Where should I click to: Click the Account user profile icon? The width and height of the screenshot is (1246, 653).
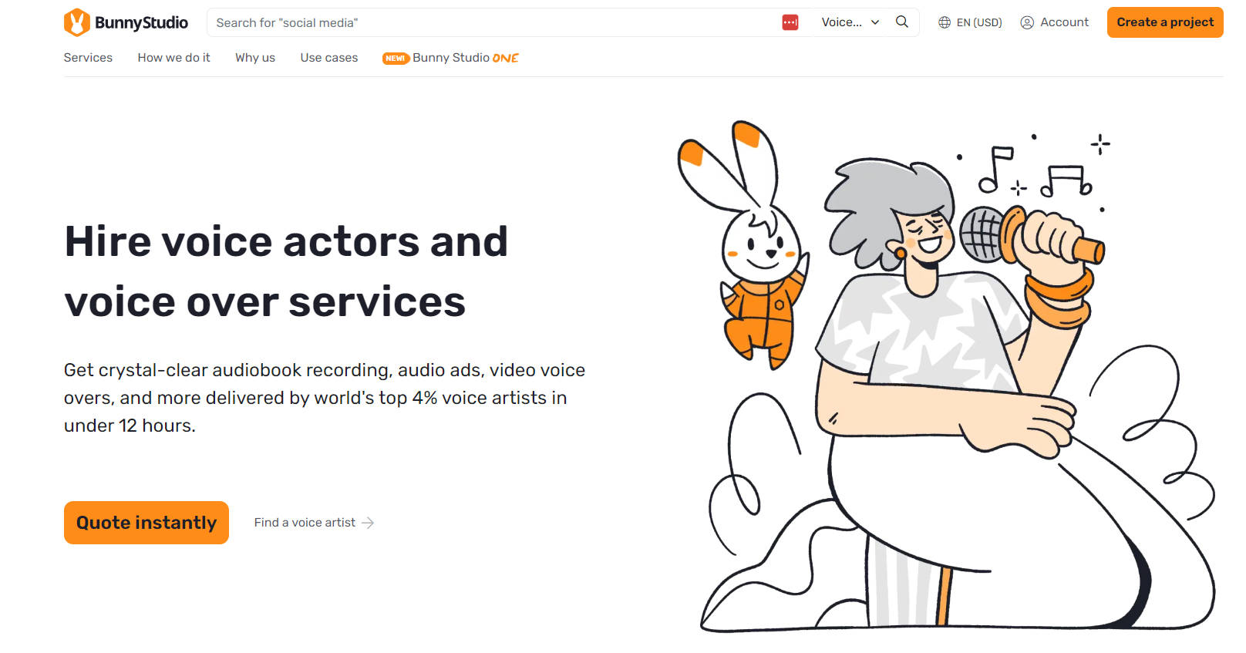point(1027,22)
